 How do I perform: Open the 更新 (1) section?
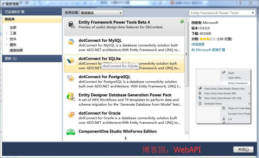click(32, 59)
